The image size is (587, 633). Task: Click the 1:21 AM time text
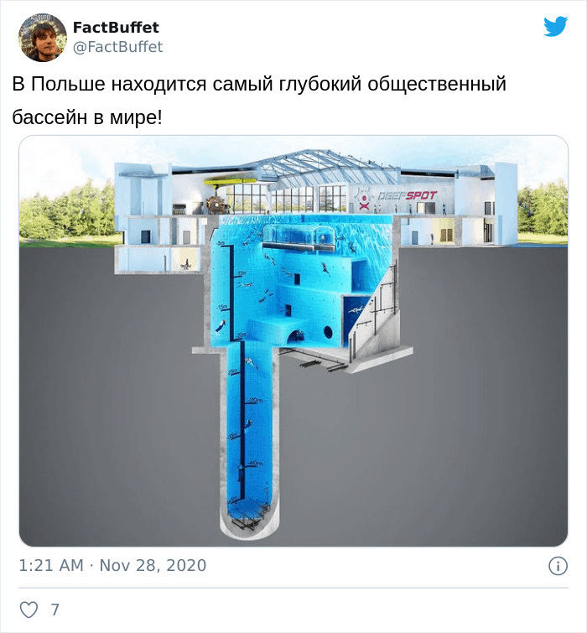tap(51, 565)
